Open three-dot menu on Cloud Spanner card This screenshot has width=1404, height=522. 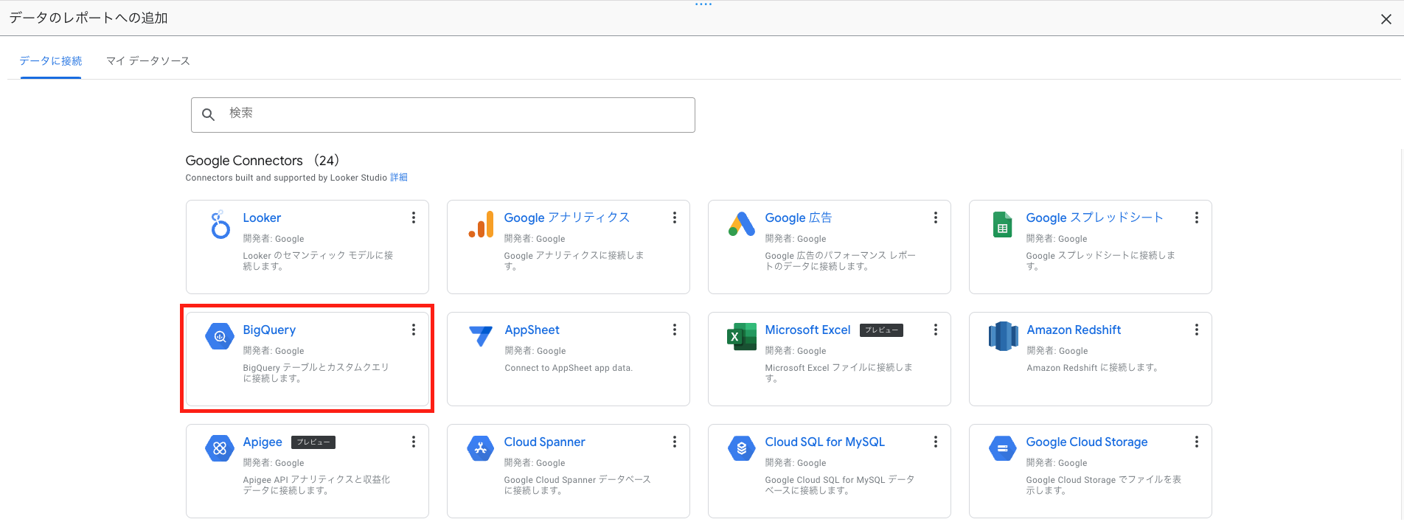click(675, 442)
